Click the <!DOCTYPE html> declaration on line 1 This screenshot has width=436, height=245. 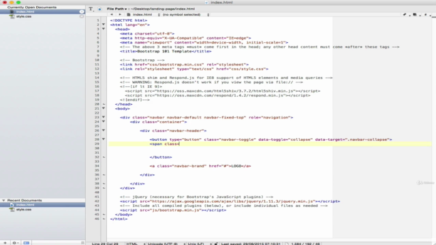coord(129,20)
